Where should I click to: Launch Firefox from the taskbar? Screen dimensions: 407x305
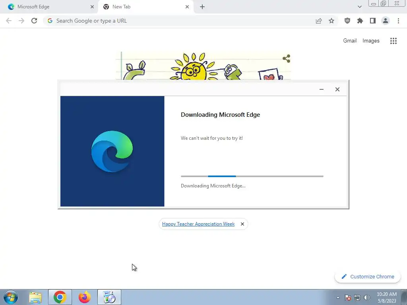tap(85, 297)
